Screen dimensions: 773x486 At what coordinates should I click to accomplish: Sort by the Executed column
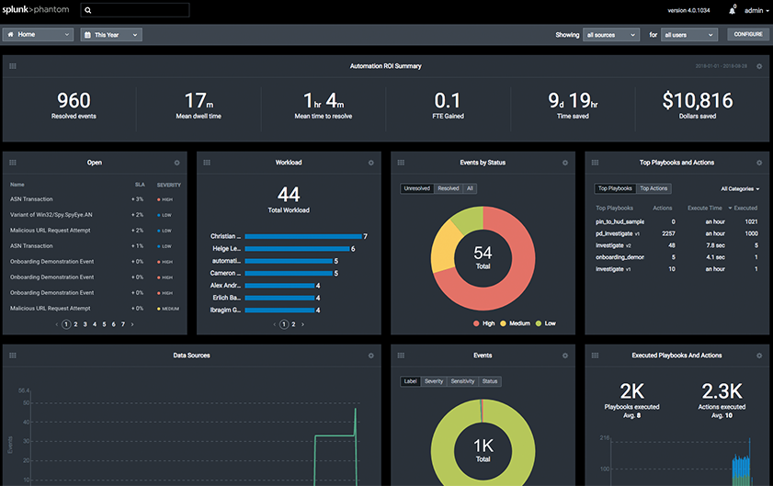point(743,208)
